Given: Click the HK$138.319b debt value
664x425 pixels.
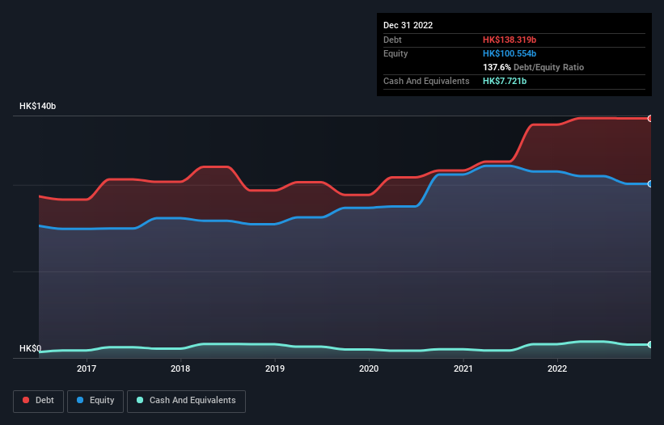Looking at the screenshot, I should [510, 40].
